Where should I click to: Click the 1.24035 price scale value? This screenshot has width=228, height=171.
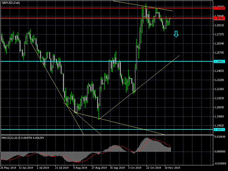[x=219, y=71]
